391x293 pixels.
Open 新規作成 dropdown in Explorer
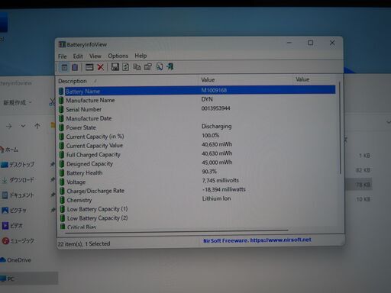(18, 102)
